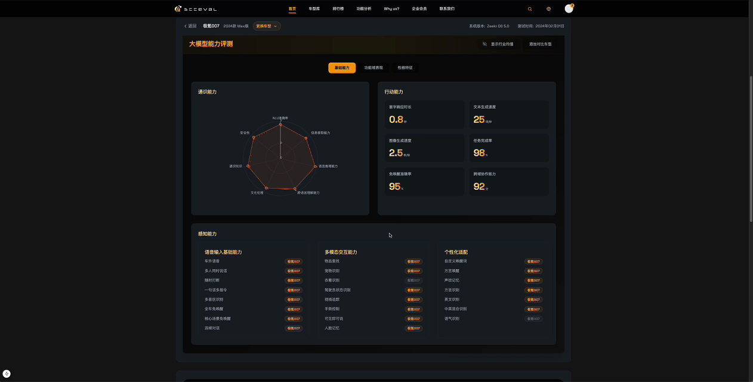Screen dimensions: 753x382
Task: Click the 极氪007 tag for 英文识别
Action: click(533, 300)
